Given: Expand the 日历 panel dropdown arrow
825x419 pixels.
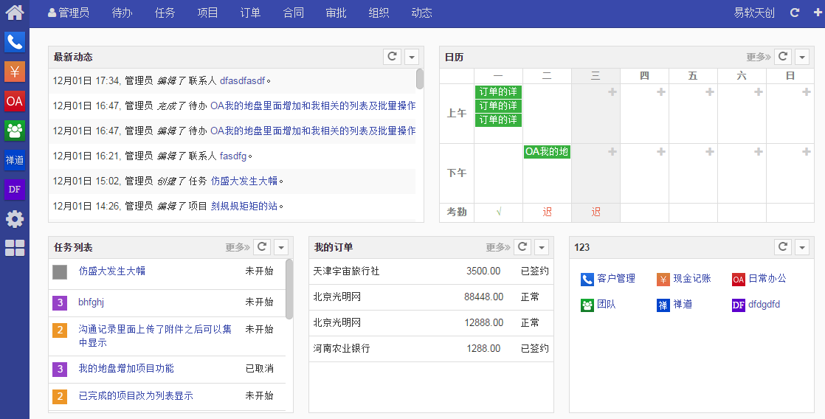Looking at the screenshot, I should pos(802,57).
